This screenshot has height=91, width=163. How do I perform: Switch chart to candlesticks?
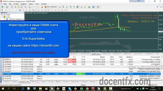tap(63, 7)
